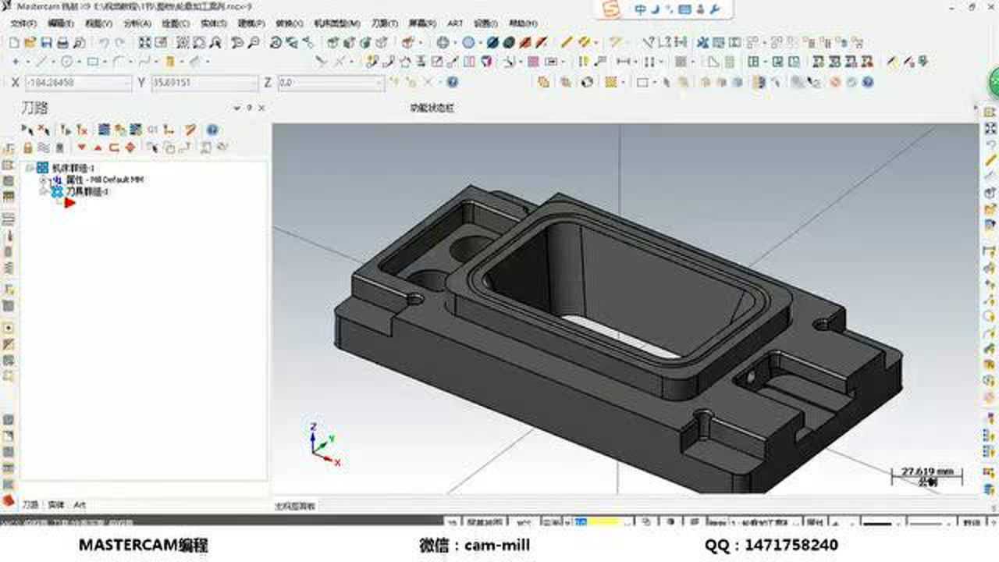Screen dimensions: 999x562
Task: Click the Print icon on the toolbar
Action: (62, 43)
